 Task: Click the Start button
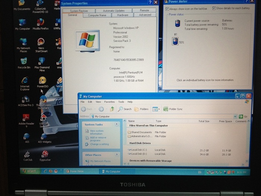click(29, 171)
